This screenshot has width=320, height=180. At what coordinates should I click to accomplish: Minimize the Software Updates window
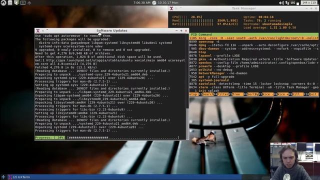176,30
